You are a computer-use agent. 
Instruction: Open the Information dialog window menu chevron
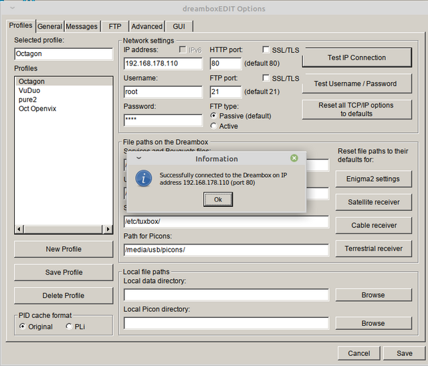click(138, 158)
